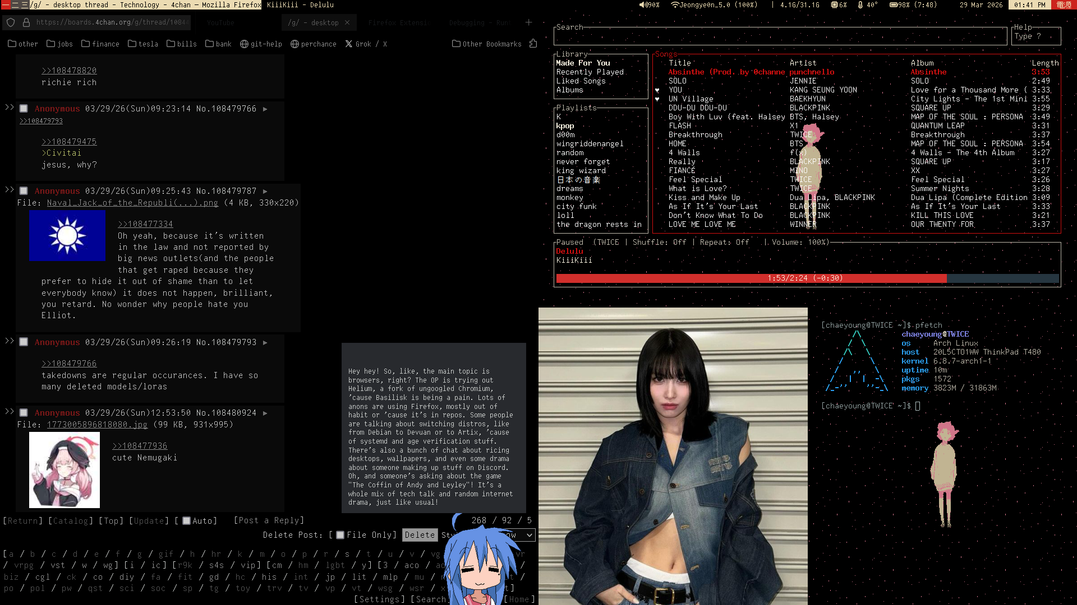
Task: Open the finance bookmarks folder
Action: pos(100,44)
